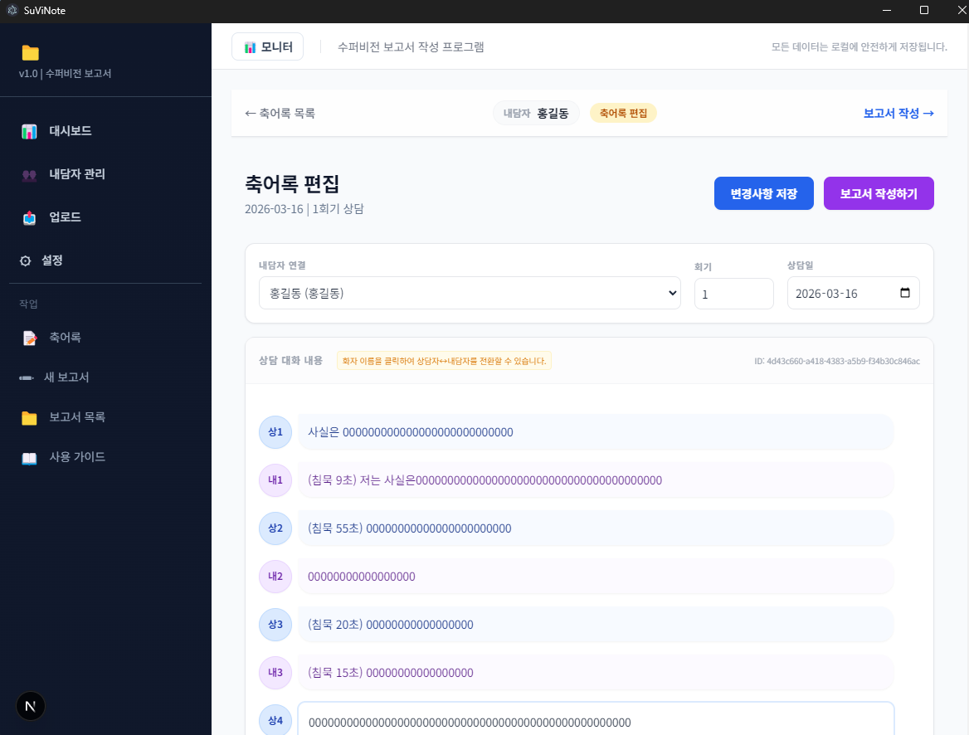Switch speaker 내2 to counselor
This screenshot has height=735, width=969.
pos(275,577)
